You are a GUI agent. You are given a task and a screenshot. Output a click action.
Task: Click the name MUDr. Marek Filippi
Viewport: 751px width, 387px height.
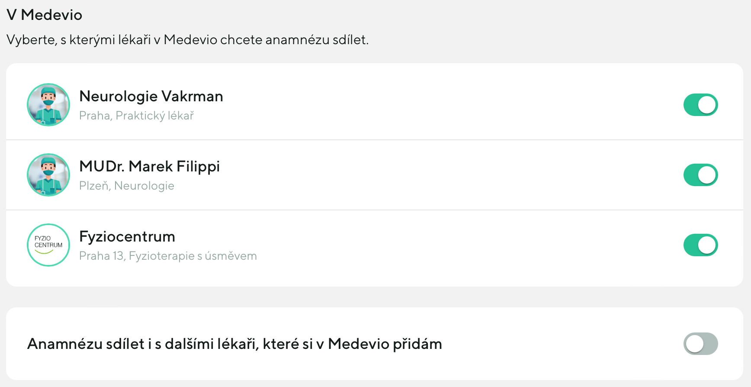(x=149, y=166)
